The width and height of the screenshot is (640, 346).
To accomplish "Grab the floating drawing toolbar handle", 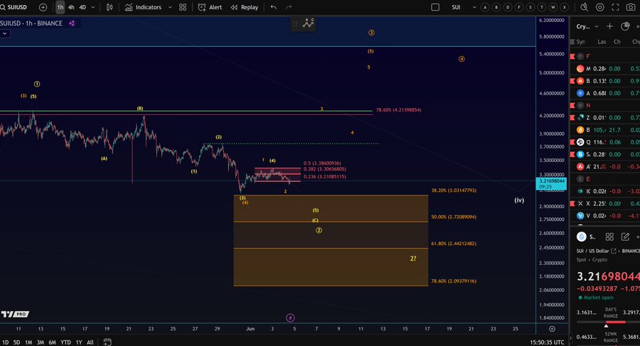I will click(x=295, y=23).
